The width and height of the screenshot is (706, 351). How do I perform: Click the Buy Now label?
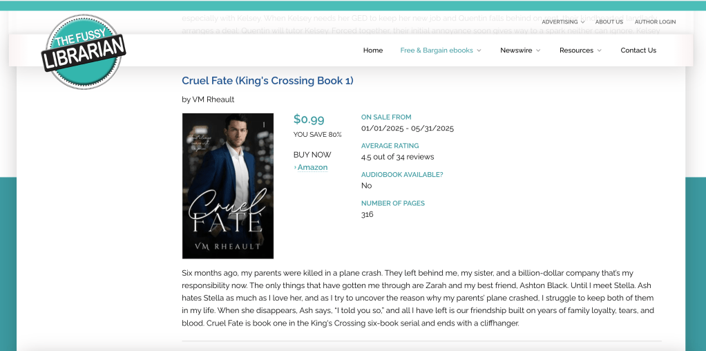pos(312,155)
